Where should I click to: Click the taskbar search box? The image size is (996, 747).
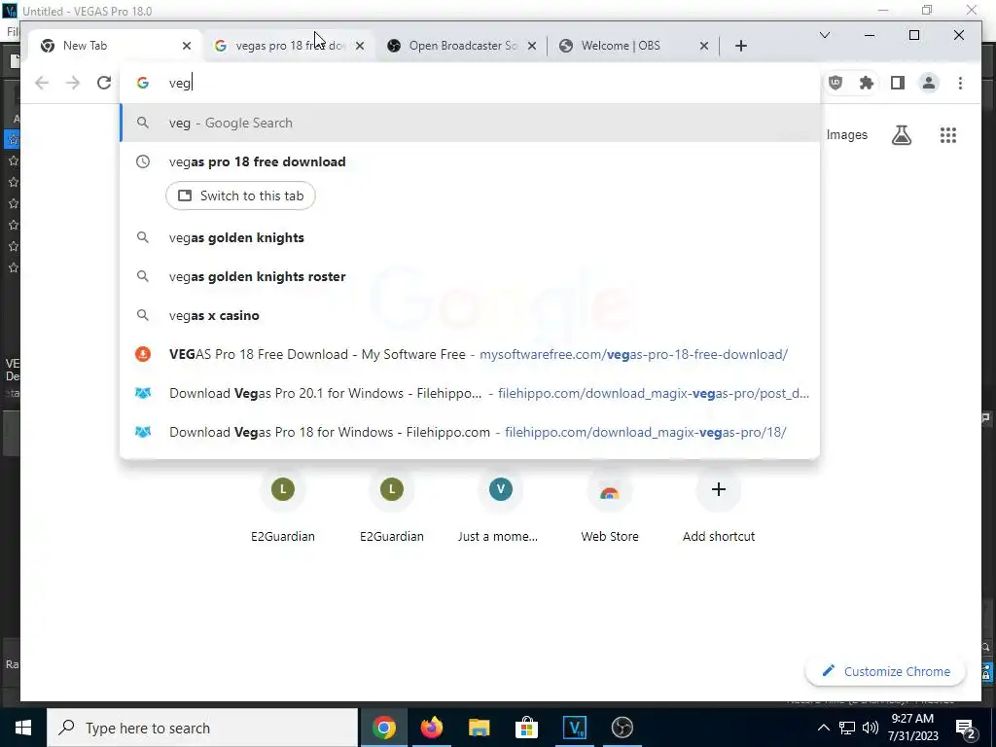pyautogui.click(x=202, y=728)
